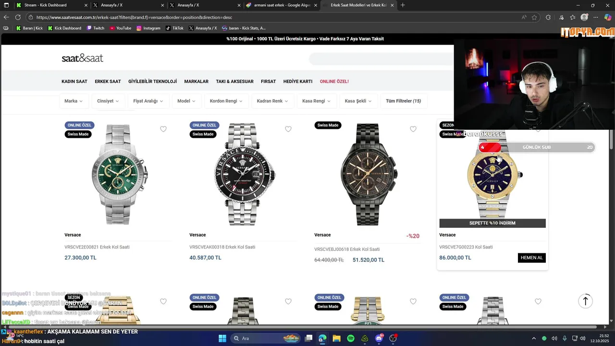Open Spotify from the taskbar
The image size is (615, 346).
(x=351, y=338)
